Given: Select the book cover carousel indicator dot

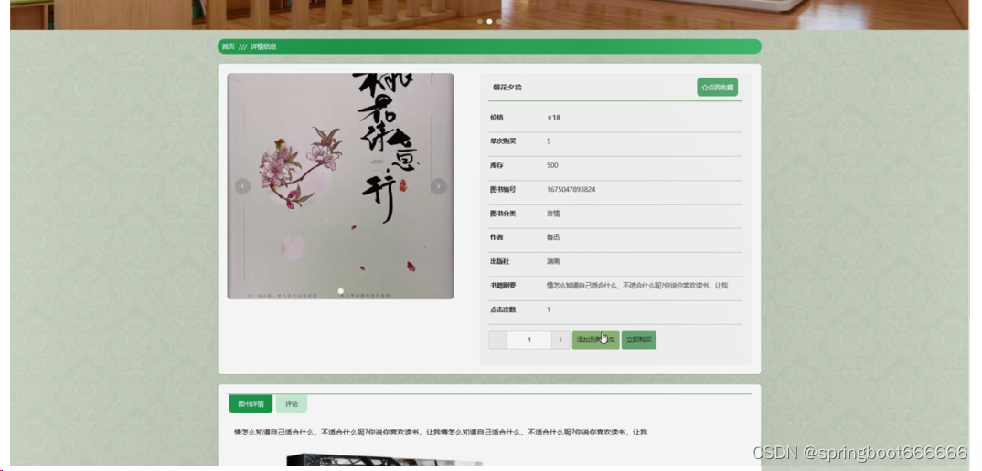Looking at the screenshot, I should tap(341, 291).
